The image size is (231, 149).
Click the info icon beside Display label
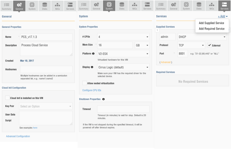point(92,67)
